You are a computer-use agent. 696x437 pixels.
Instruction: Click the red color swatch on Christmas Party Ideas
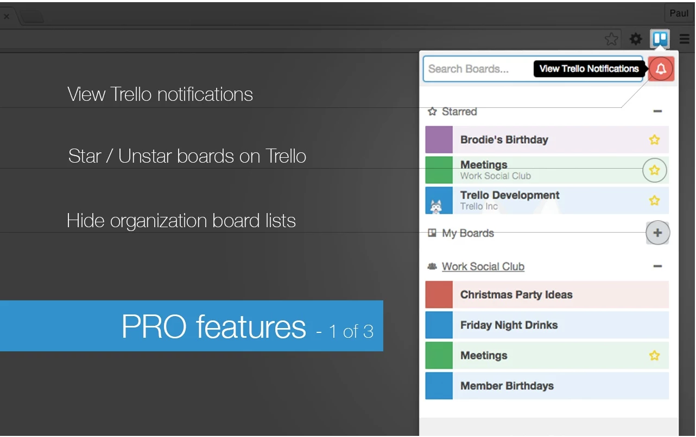(x=439, y=294)
